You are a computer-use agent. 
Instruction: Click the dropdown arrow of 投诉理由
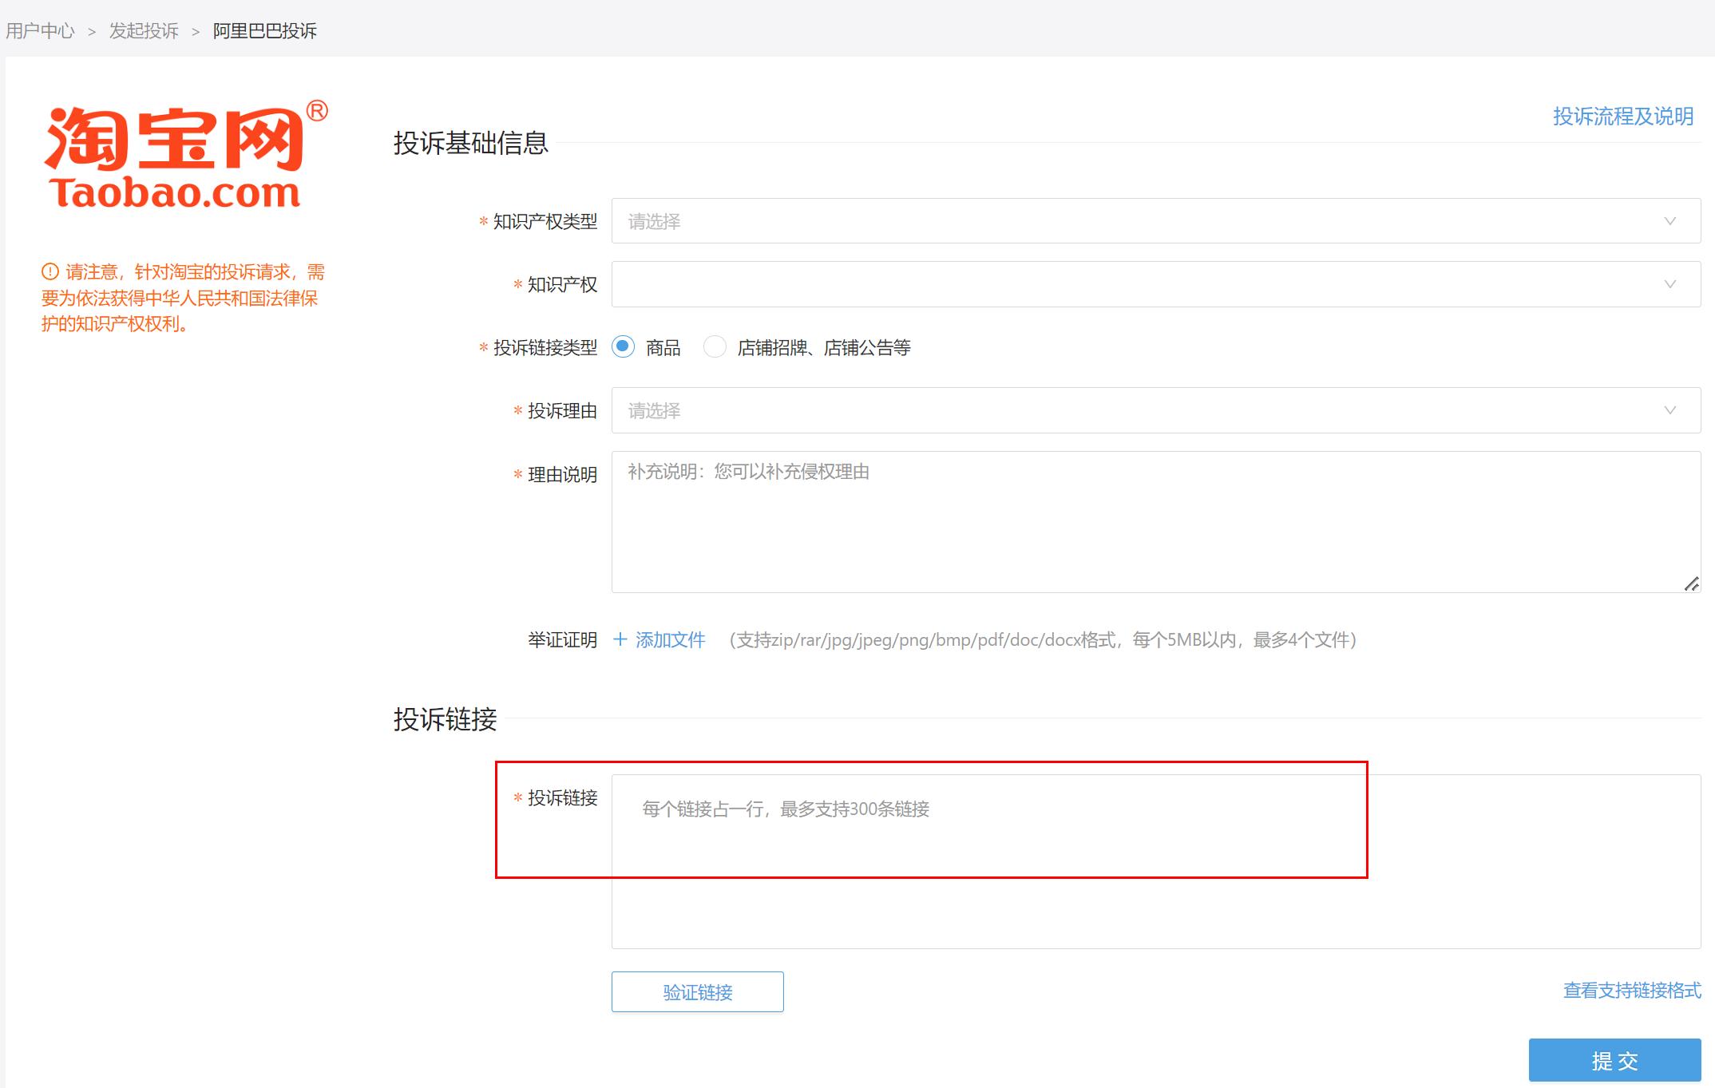(x=1670, y=410)
